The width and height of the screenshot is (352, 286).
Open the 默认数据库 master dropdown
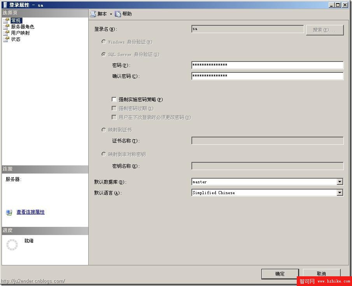[340, 182]
